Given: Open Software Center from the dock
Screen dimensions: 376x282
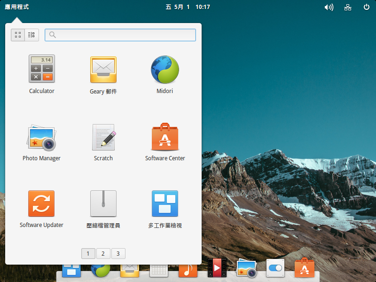Looking at the screenshot, I should (x=305, y=267).
